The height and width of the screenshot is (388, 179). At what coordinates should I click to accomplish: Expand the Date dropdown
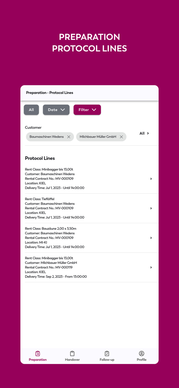[x=56, y=110]
